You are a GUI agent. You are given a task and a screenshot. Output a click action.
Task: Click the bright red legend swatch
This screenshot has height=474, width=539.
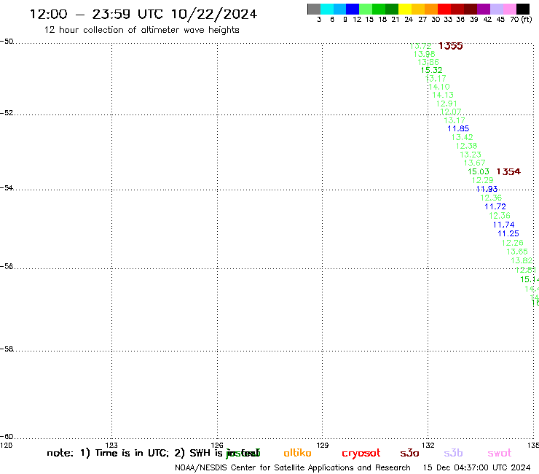pos(444,9)
